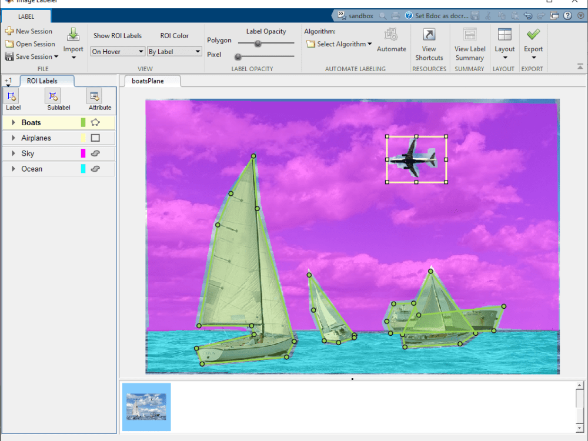Open quick access toolbar options arrow
Image resolution: width=588 pixels, height=441 pixels.
(x=582, y=16)
